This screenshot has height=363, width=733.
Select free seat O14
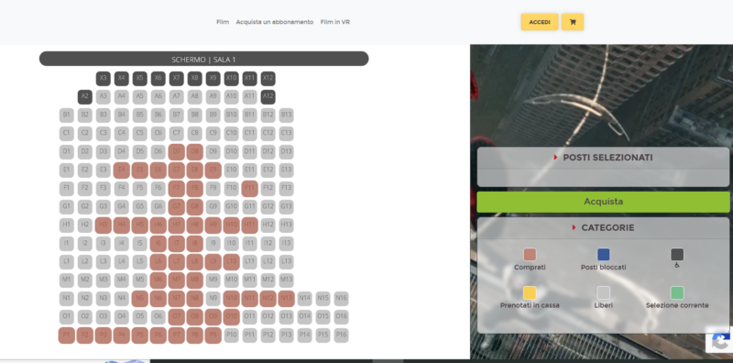tap(304, 316)
